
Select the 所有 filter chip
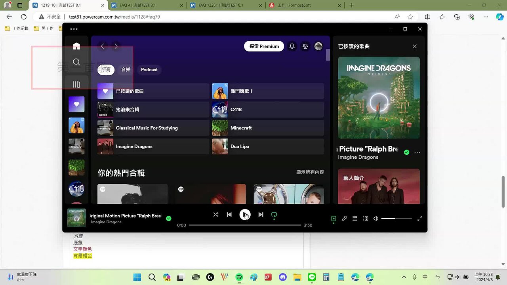coord(106,70)
